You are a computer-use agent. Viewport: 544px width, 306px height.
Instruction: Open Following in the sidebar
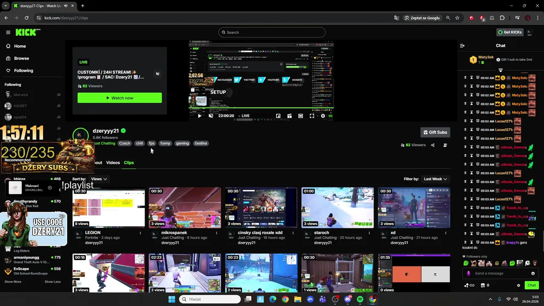click(x=23, y=71)
